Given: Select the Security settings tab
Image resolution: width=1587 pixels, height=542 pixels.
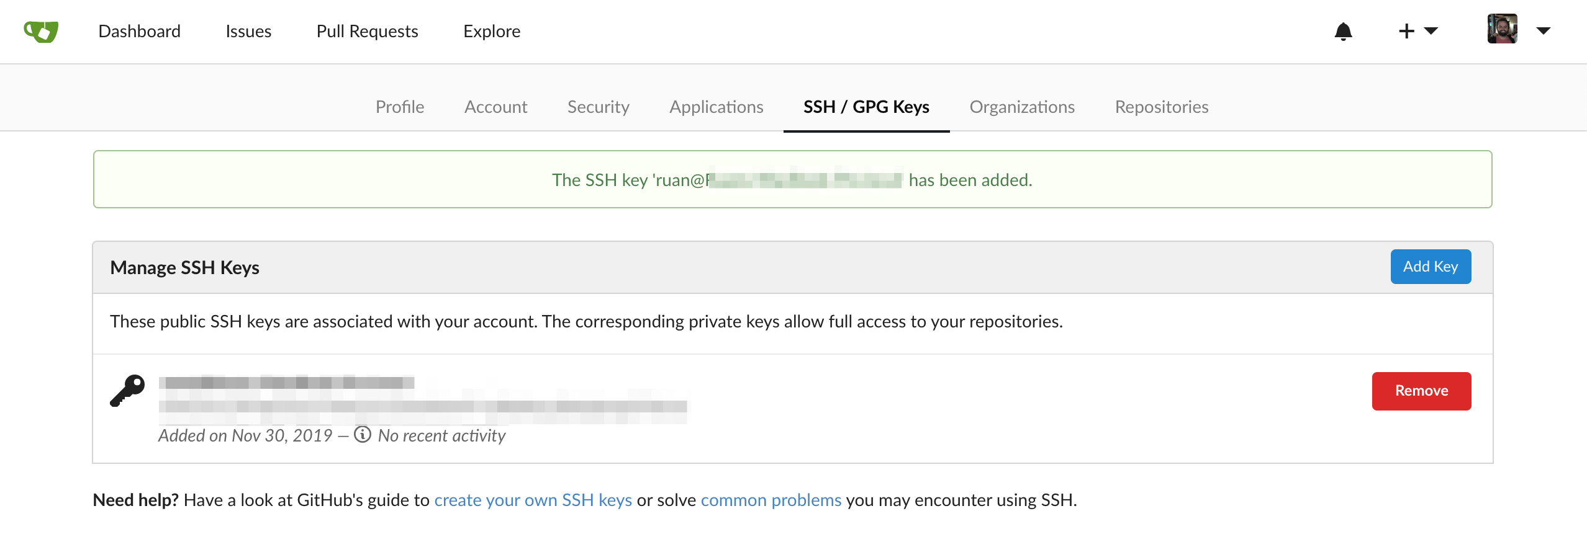Looking at the screenshot, I should [598, 107].
